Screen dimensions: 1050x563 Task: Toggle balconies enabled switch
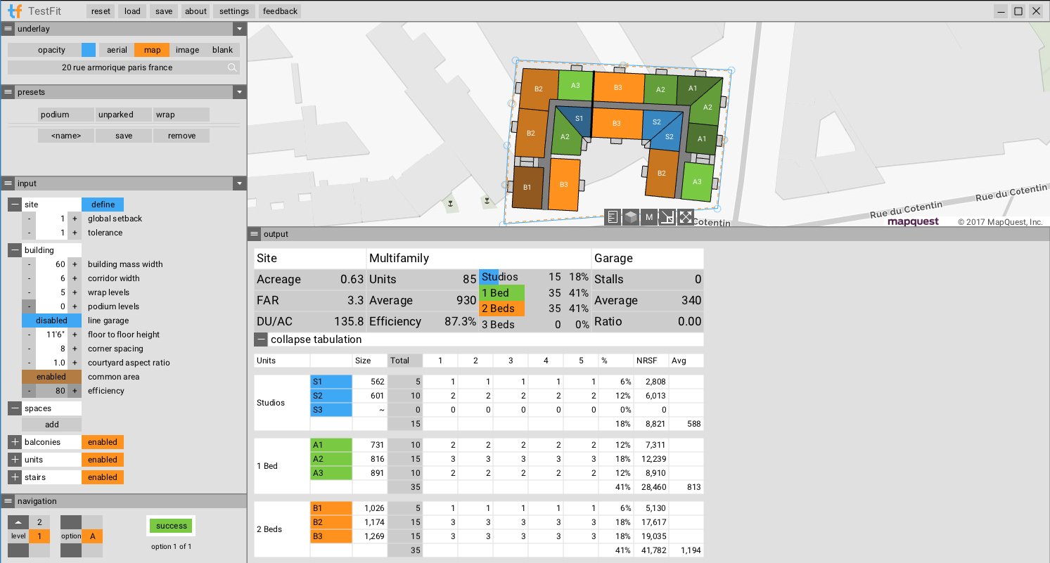click(103, 442)
